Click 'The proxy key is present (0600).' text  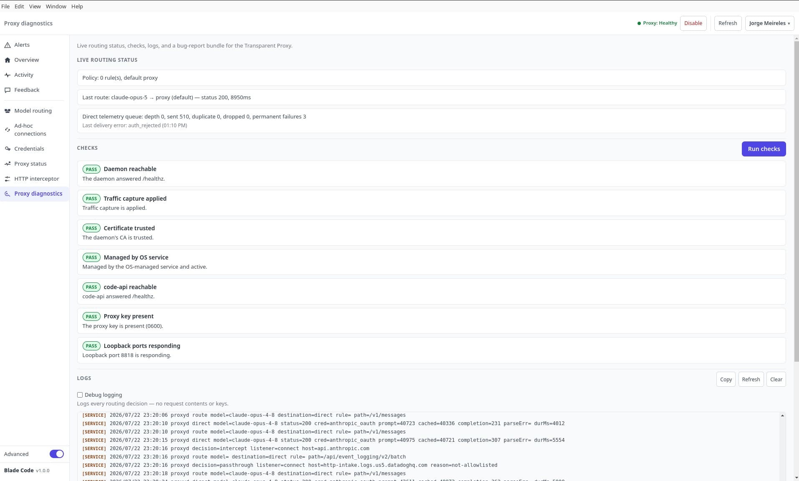click(123, 326)
